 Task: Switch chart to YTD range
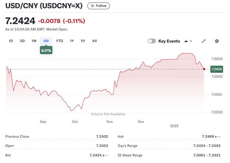pyautogui.click(x=59, y=41)
